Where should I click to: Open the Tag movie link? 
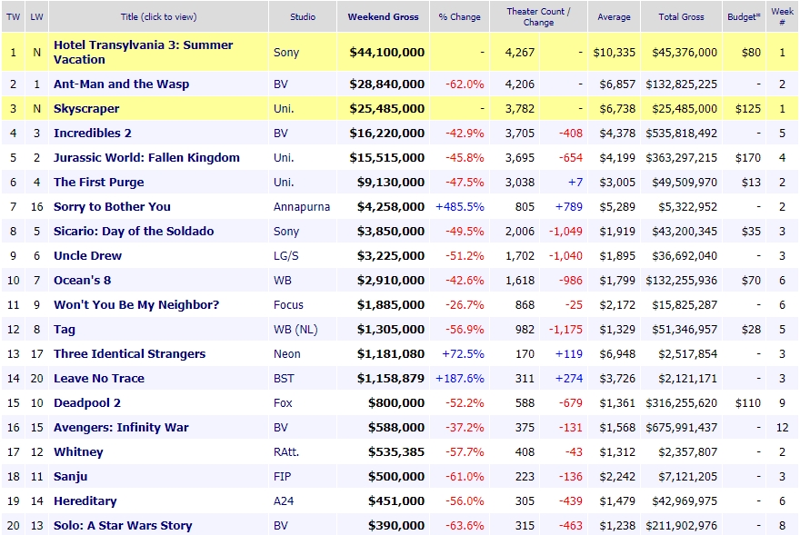coord(65,330)
